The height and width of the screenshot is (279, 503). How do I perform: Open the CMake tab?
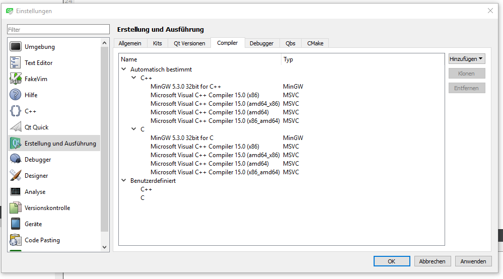pyautogui.click(x=315, y=43)
